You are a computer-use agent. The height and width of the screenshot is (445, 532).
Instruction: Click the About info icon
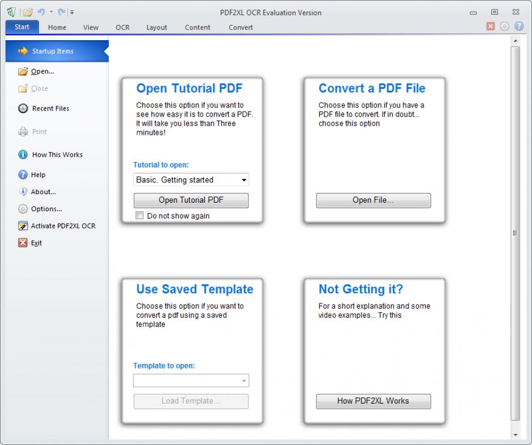click(x=23, y=192)
